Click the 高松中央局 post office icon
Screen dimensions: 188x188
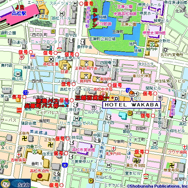(x=103, y=94)
